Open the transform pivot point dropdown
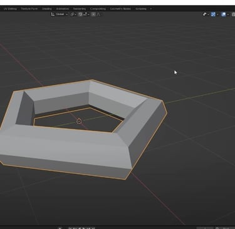This screenshot has height=229, width=235. 73,14
